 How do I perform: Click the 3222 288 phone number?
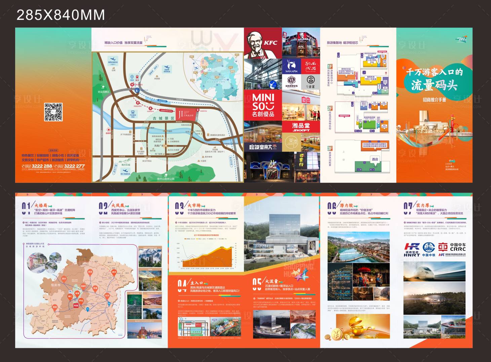[42, 166]
